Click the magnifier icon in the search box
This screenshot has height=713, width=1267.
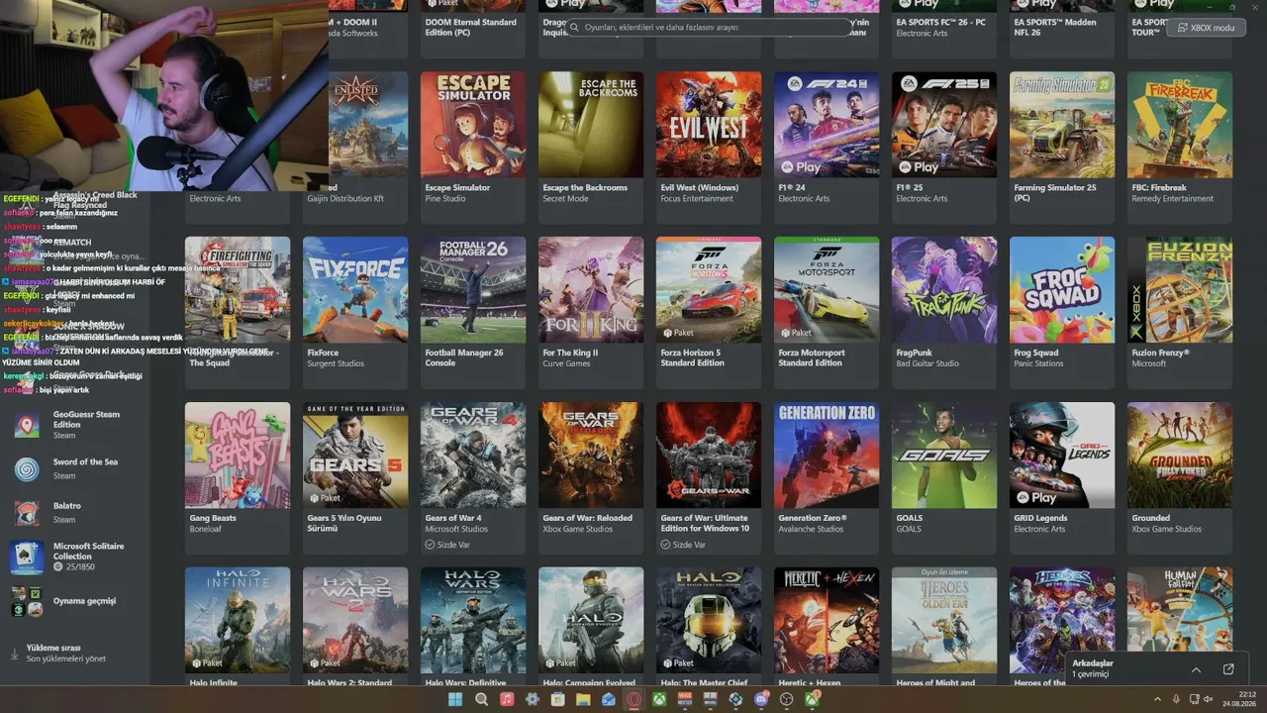[x=574, y=28]
